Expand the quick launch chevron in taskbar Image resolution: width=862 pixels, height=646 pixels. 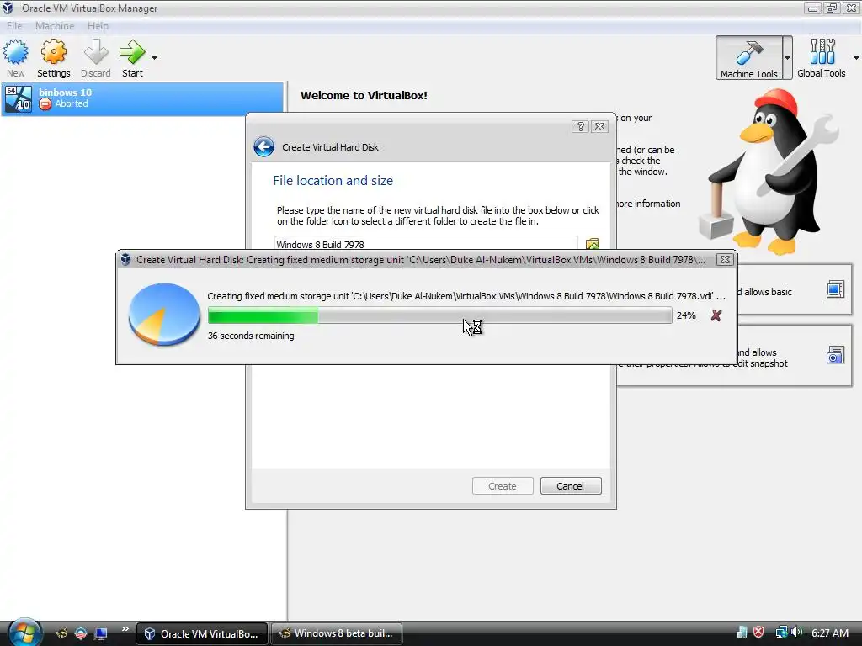[x=125, y=628]
